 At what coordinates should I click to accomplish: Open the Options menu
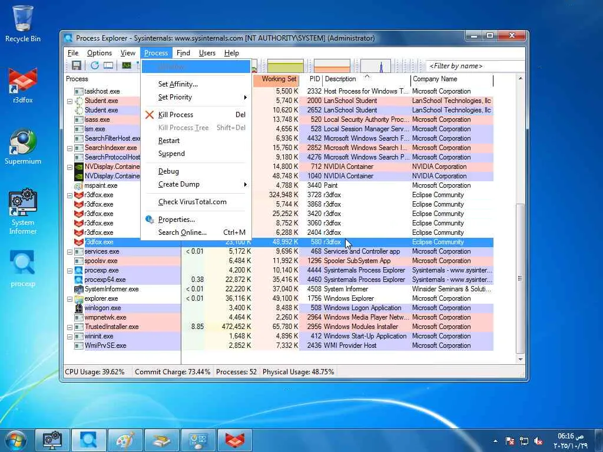99,53
